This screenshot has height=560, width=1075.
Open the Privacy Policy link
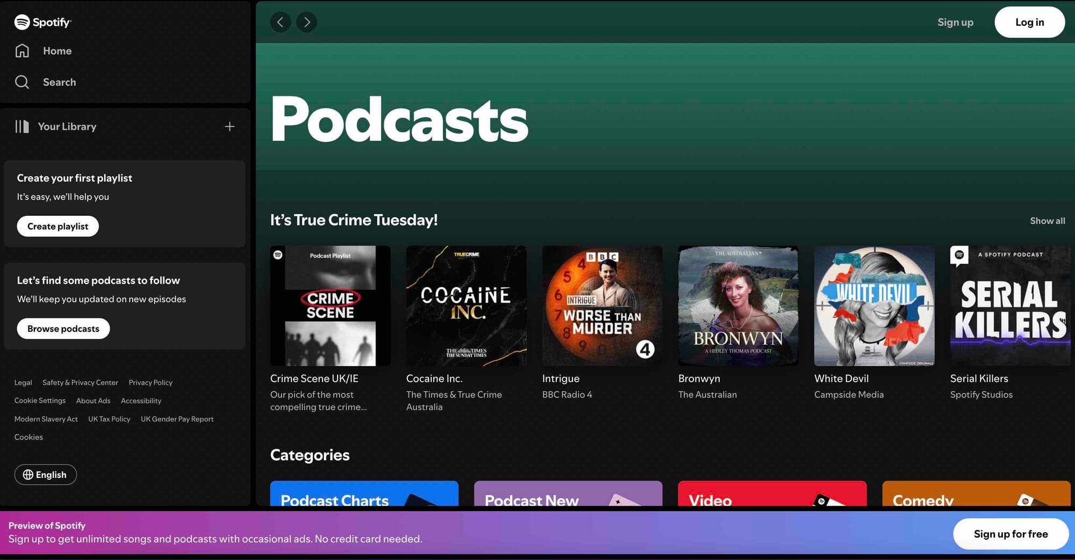coord(150,382)
